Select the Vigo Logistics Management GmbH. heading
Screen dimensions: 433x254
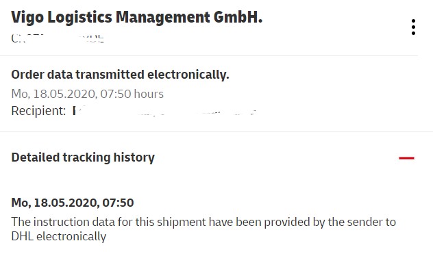tap(137, 17)
